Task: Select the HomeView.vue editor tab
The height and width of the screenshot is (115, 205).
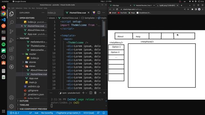Action: click(x=78, y=13)
